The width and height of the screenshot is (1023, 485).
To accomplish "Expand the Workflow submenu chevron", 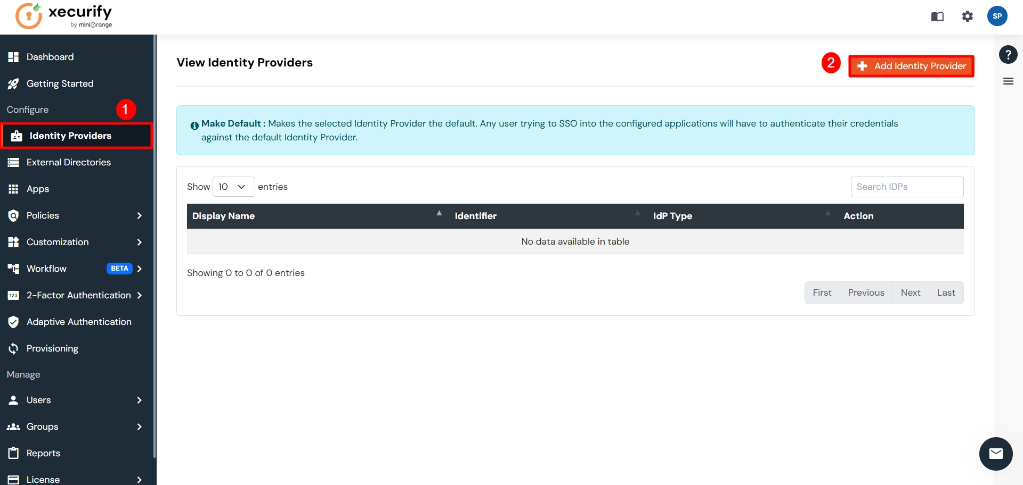I will (x=139, y=269).
